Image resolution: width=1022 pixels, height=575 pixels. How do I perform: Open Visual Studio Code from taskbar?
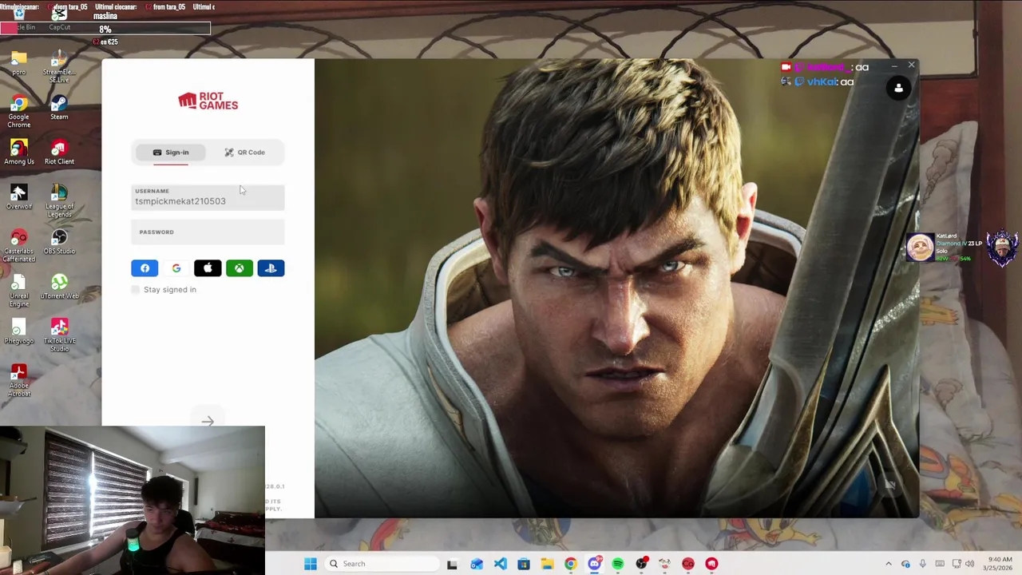[500, 564]
